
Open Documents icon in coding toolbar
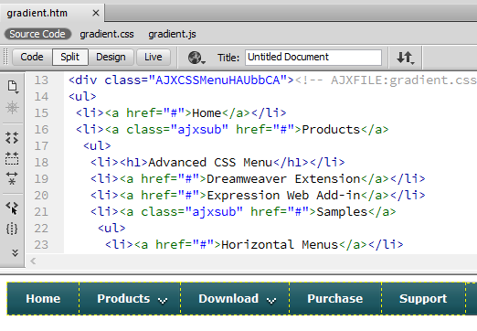(x=13, y=87)
